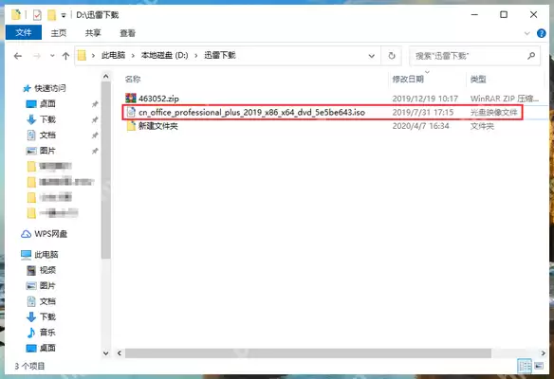Switch to the 主页 ribbon tab
Viewport: 554px width, 379px height.
(59, 33)
